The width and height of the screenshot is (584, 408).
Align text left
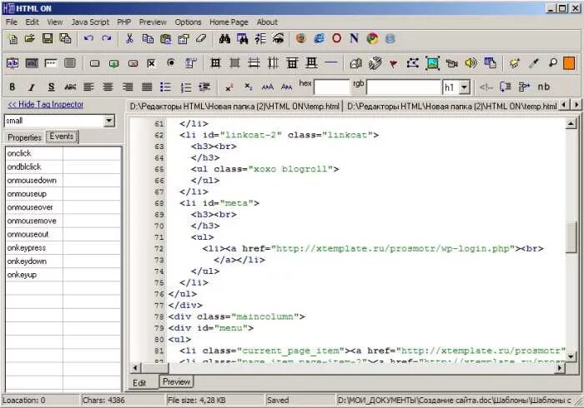point(88,87)
